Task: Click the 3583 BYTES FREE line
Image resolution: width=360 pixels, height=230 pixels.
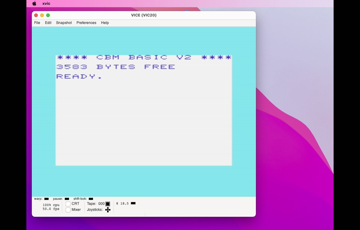Action: pos(116,67)
